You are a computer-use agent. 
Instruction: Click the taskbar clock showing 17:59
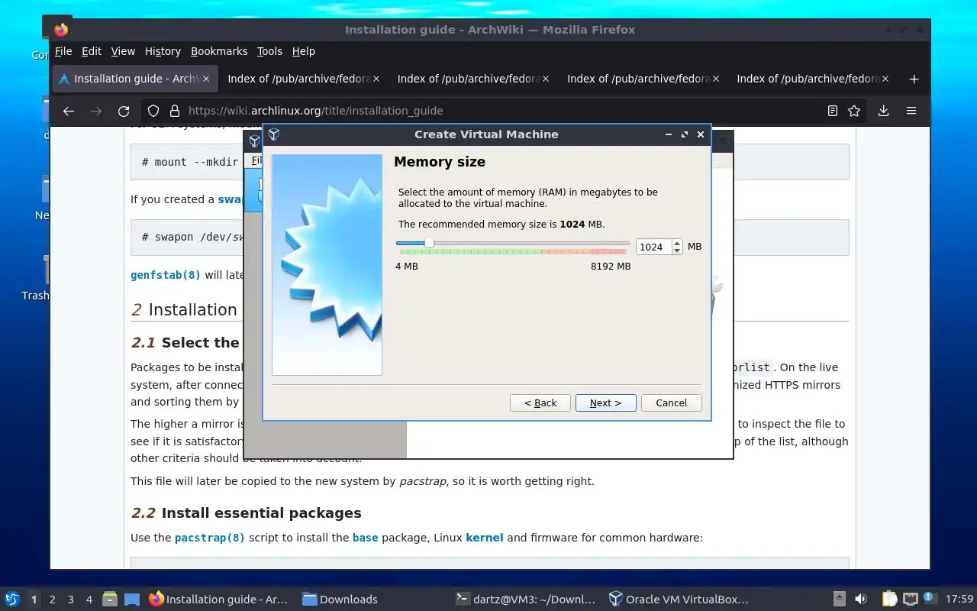point(959,600)
